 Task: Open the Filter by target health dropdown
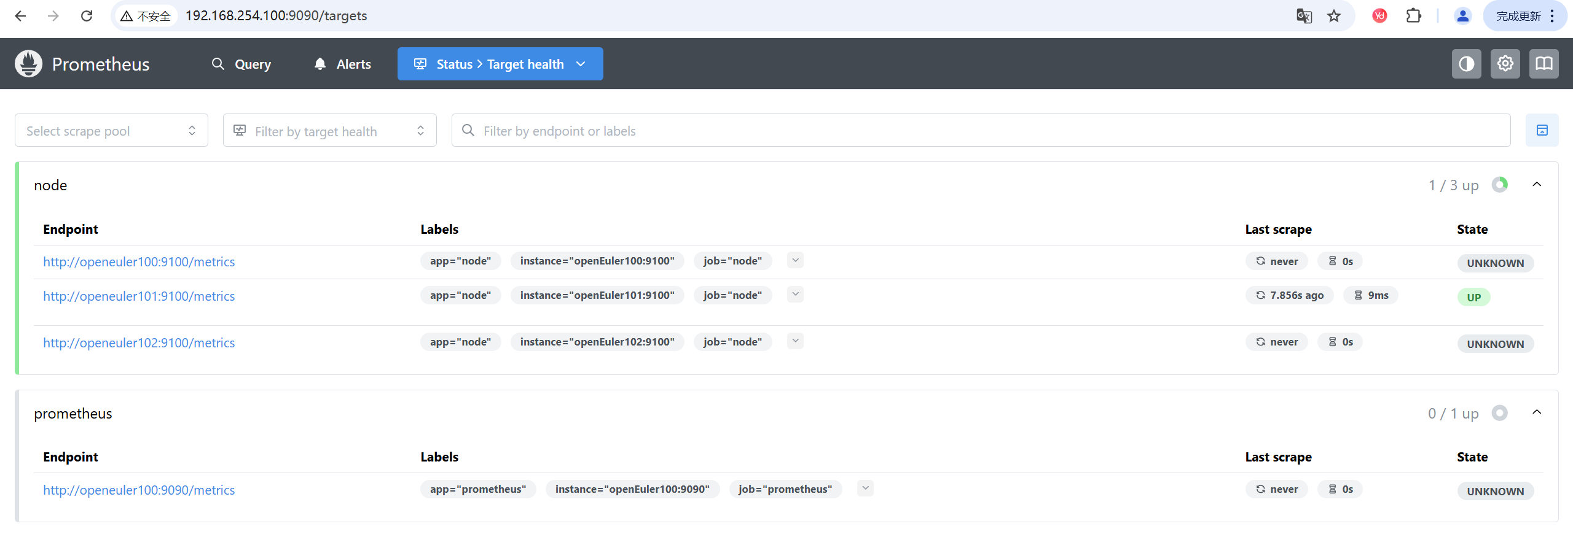[x=329, y=131]
